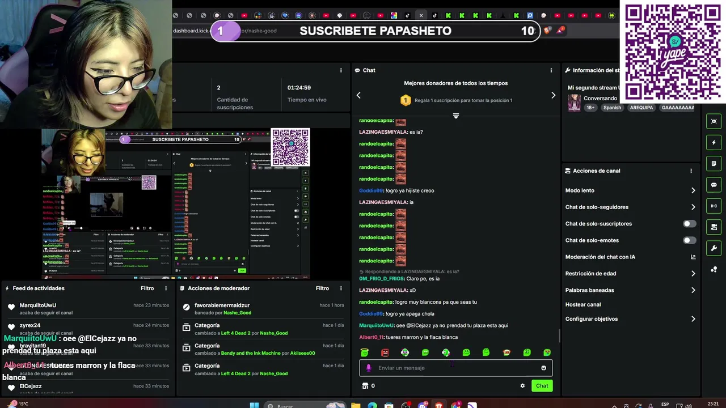Click the three-dots cluster icon below the wrench
Viewport: 726px width, 408px height.
coord(714,269)
